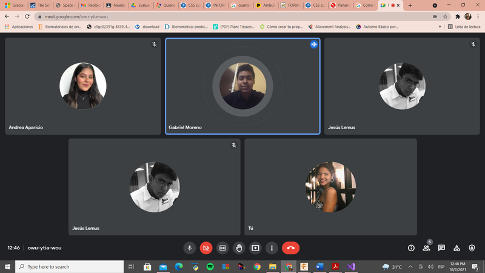Open Task View on taskbar
The height and width of the screenshot is (273, 485).
132,266
